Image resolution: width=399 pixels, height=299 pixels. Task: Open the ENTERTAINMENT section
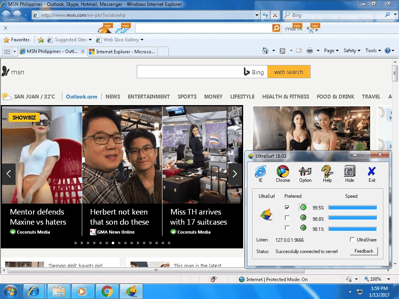pyautogui.click(x=148, y=97)
